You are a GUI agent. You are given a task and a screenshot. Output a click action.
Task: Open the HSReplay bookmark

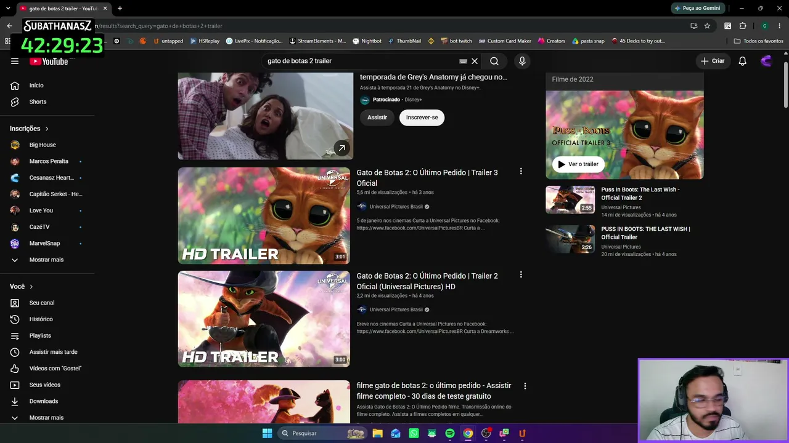point(205,41)
